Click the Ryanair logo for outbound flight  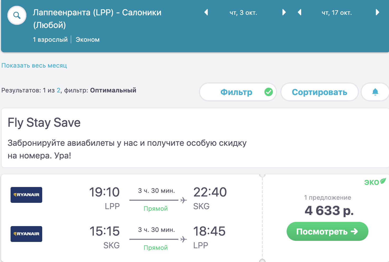coord(26,195)
